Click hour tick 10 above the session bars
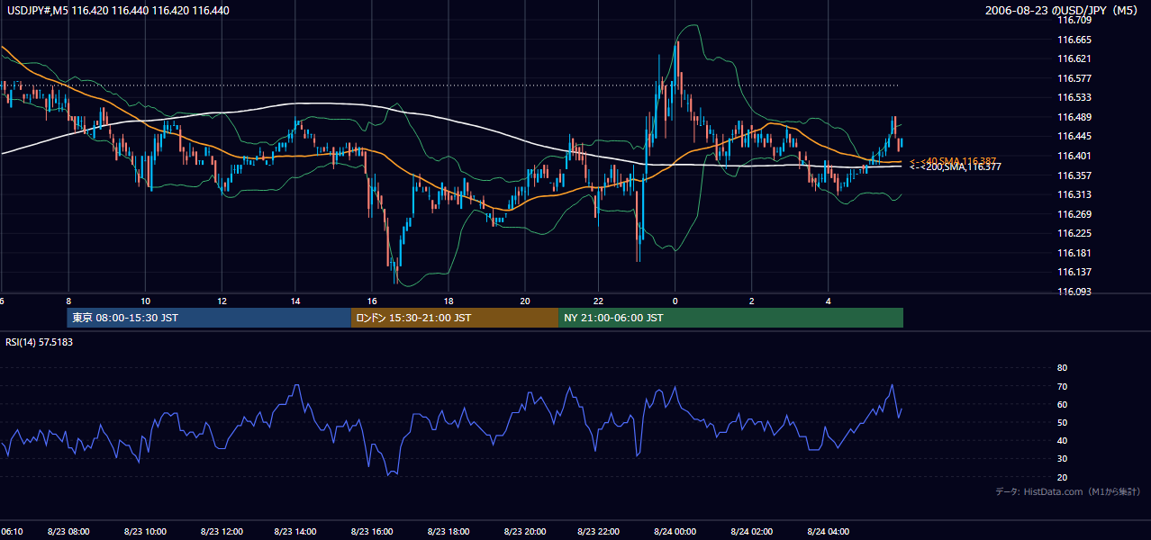 (x=145, y=301)
